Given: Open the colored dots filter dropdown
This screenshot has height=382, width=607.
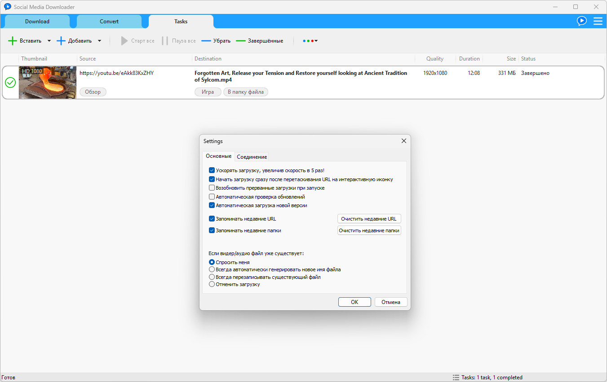Looking at the screenshot, I should tap(310, 41).
